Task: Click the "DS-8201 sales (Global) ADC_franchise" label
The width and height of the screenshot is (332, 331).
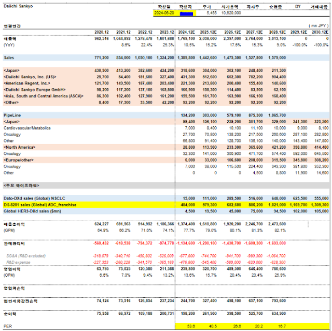Action: click(40, 205)
